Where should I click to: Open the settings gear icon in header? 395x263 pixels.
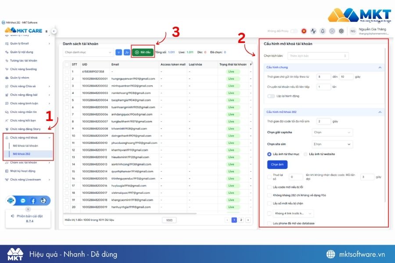[341, 31]
